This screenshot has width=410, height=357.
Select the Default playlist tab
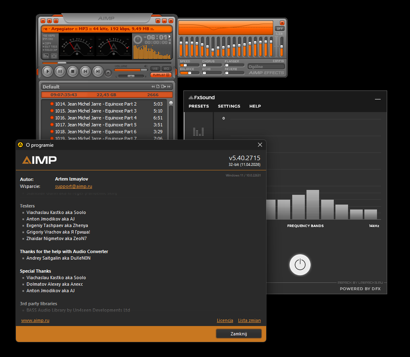51,86
